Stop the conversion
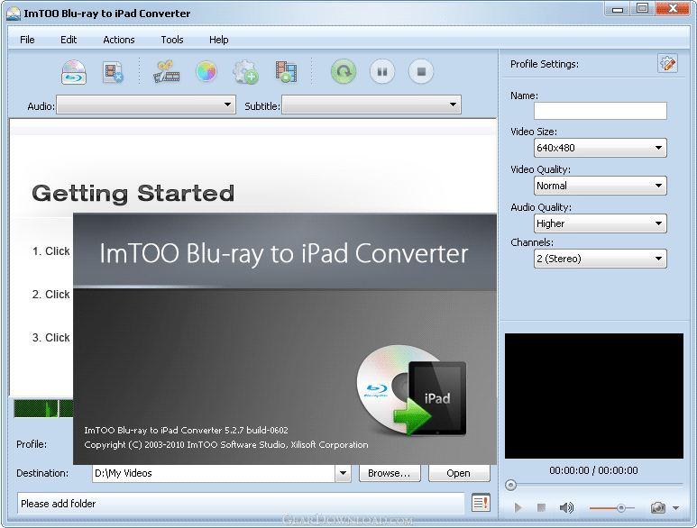 tap(421, 71)
